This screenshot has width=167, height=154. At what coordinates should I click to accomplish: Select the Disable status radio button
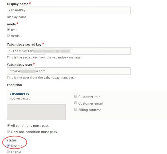8,145
